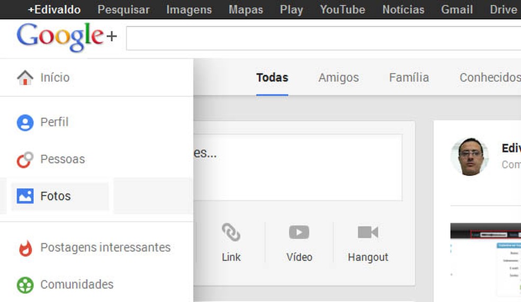Open Pesquisar in the top bar
The image size is (521, 302).
pyautogui.click(x=123, y=10)
